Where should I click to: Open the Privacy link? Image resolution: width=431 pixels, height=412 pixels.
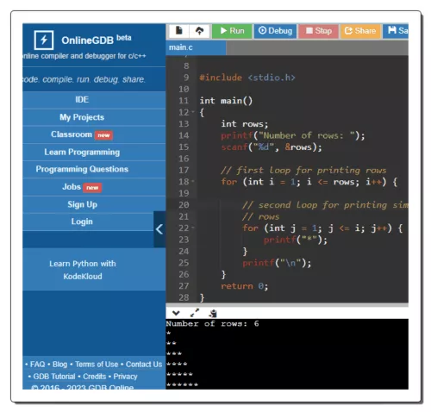click(x=125, y=377)
